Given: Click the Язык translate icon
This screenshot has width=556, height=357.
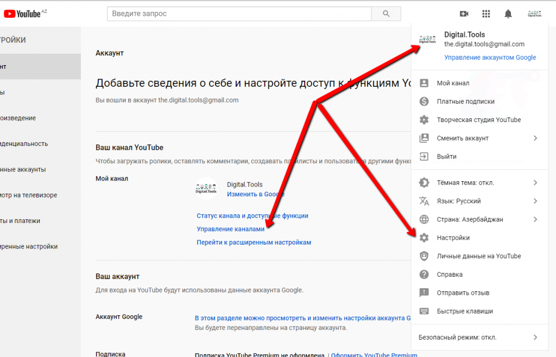Looking at the screenshot, I should 424,201.
